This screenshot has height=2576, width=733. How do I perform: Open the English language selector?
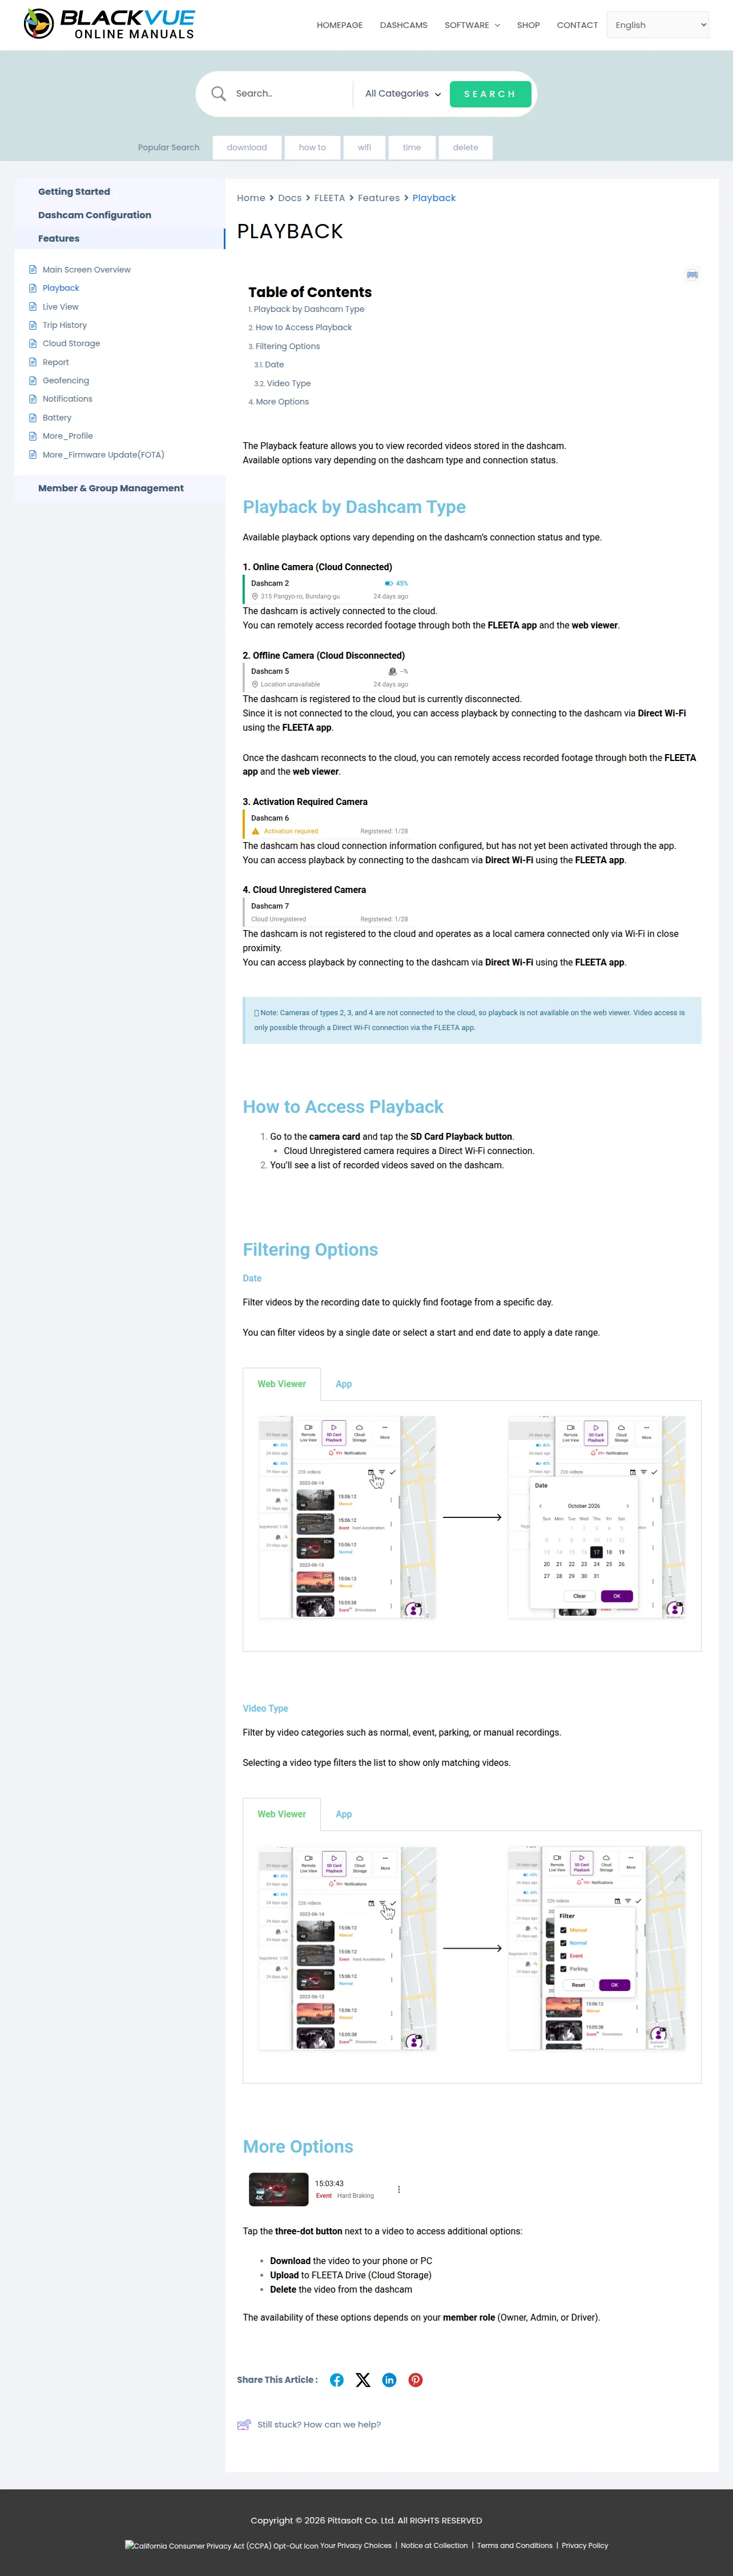click(x=658, y=25)
